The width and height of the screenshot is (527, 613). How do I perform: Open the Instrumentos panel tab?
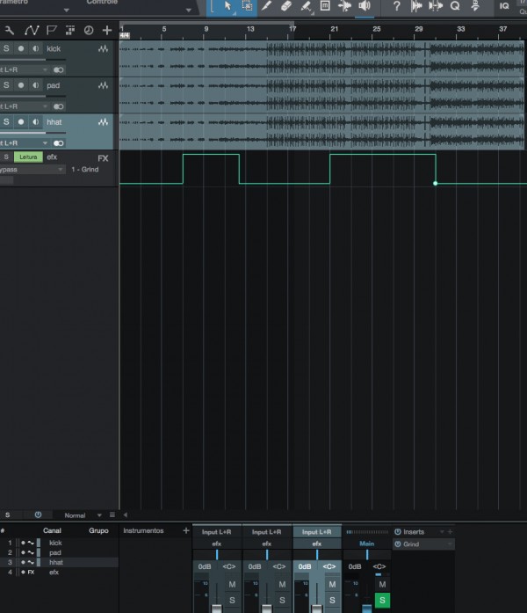tap(143, 530)
